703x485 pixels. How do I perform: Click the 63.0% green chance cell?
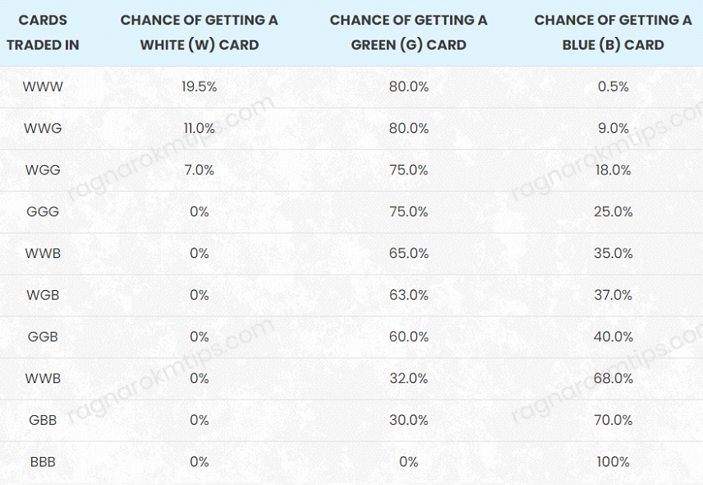click(408, 295)
